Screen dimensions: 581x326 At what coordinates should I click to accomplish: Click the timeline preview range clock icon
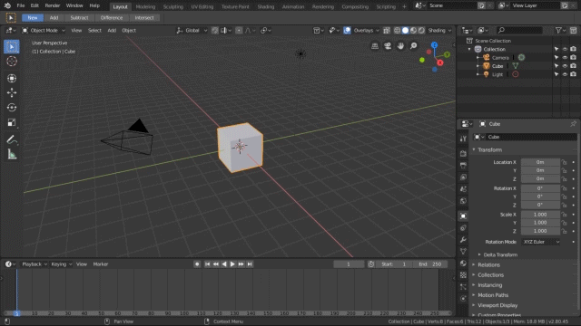(371, 264)
